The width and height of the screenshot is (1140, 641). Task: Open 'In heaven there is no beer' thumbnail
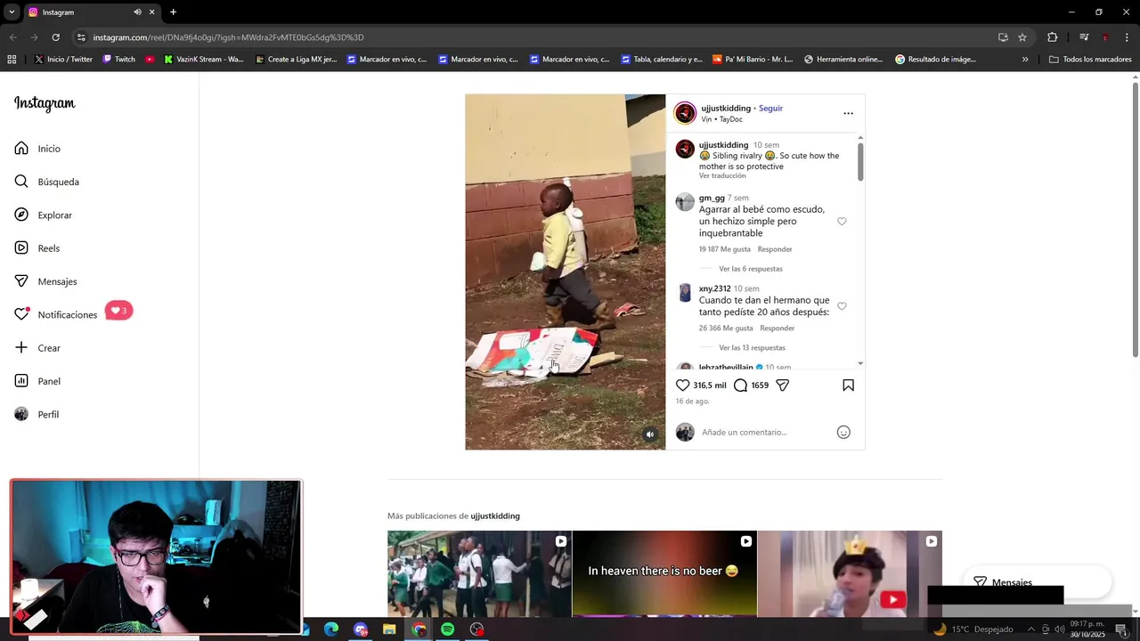[664, 574]
